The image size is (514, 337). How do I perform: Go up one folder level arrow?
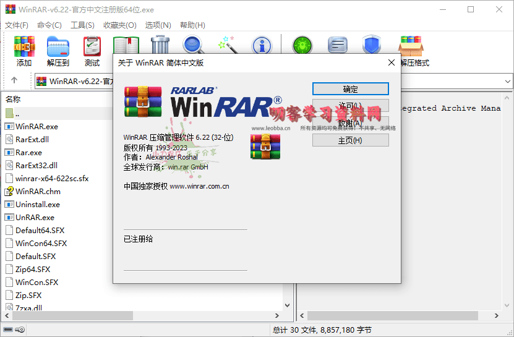click(14, 80)
